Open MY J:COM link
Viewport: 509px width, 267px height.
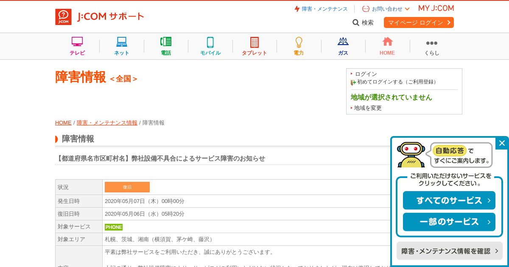[436, 8]
